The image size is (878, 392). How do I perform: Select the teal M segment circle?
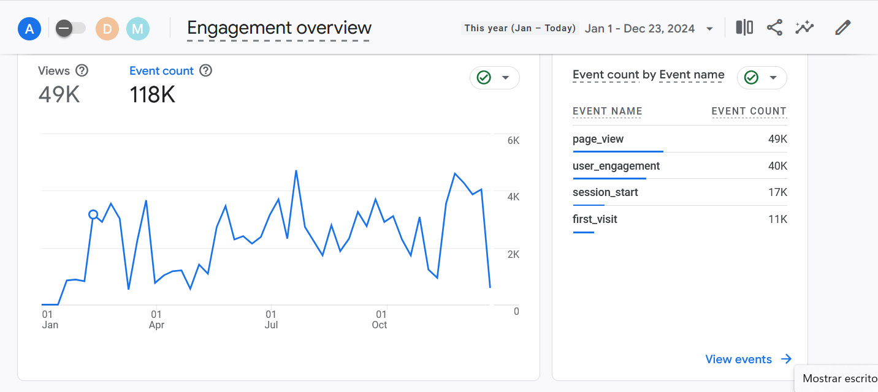point(138,28)
